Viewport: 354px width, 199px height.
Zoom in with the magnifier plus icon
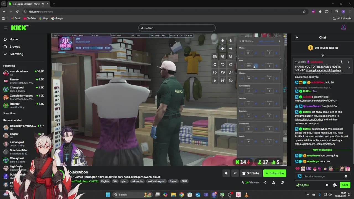tap(223, 56)
